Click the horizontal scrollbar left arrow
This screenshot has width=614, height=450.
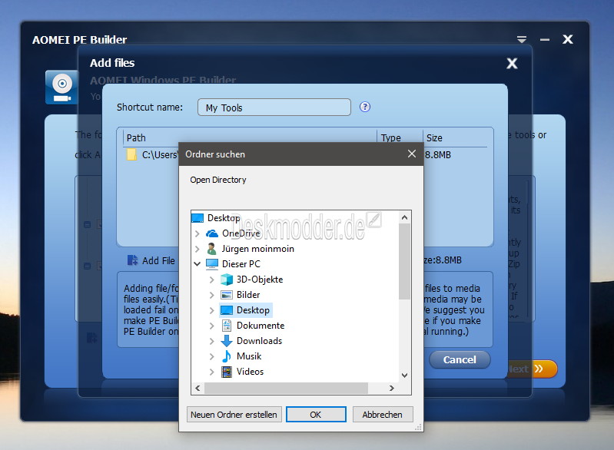197,388
